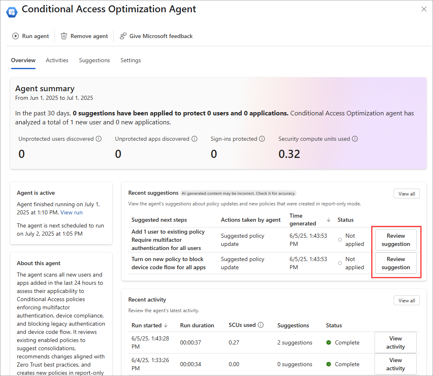This screenshot has width=433, height=376.
Task: Click the Actions taken by agent header
Action: coord(251,220)
